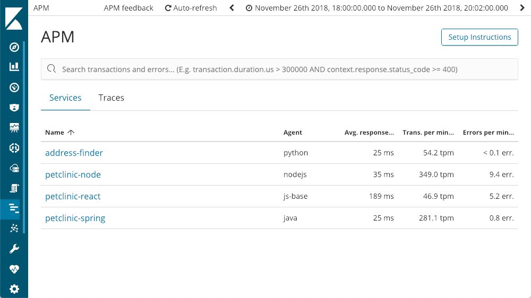531x298 pixels.
Task: Open the Visualize bar chart icon
Action: coord(14,67)
